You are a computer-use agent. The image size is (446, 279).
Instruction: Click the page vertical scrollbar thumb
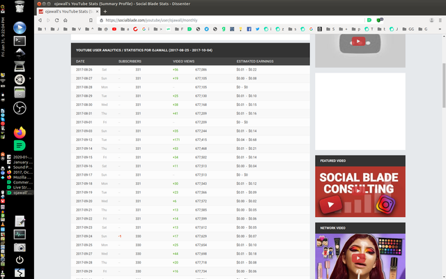pos(444,85)
